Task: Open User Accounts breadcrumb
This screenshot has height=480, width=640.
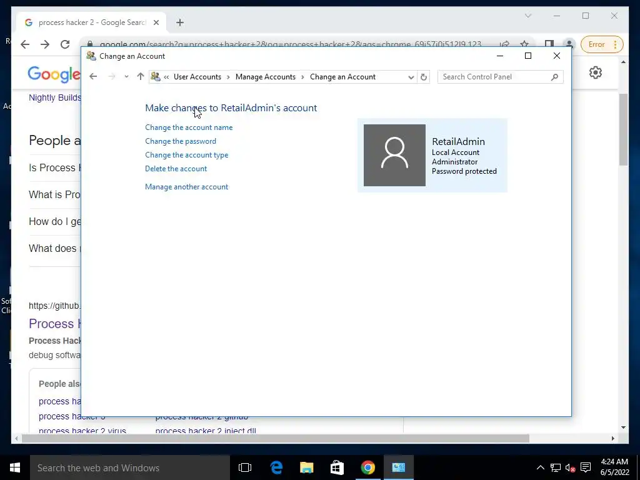Action: click(197, 77)
